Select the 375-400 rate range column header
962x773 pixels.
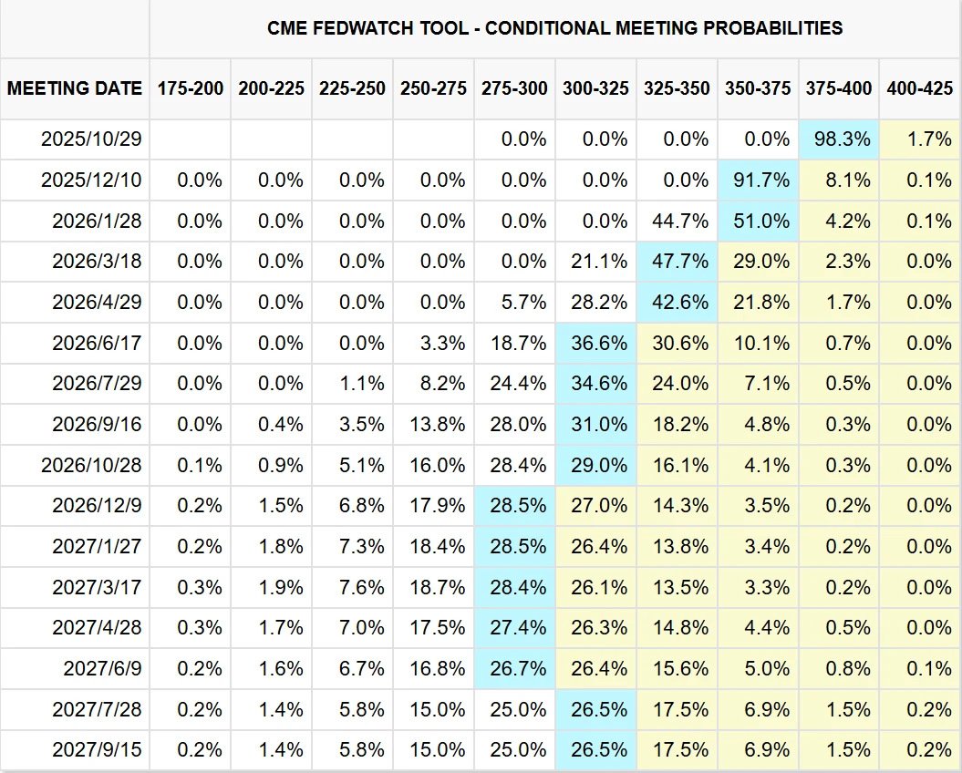coord(839,88)
